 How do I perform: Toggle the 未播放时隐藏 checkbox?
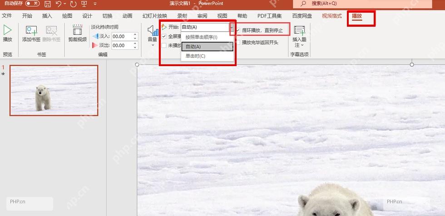click(164, 45)
